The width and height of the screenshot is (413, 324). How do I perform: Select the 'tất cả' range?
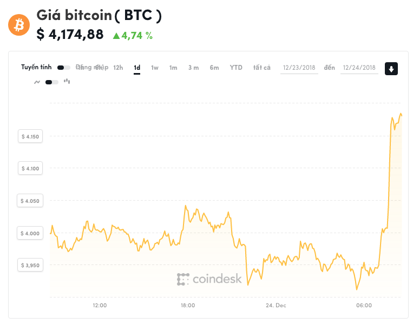point(262,68)
